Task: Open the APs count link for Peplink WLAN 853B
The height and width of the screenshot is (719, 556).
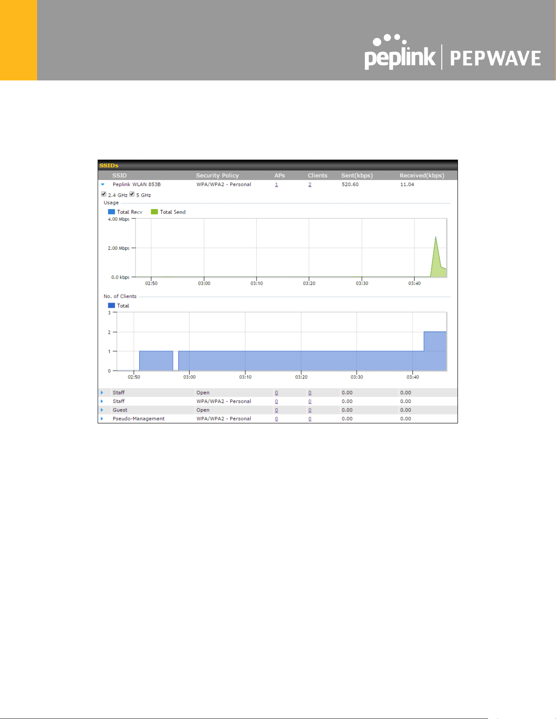Action: [x=277, y=185]
